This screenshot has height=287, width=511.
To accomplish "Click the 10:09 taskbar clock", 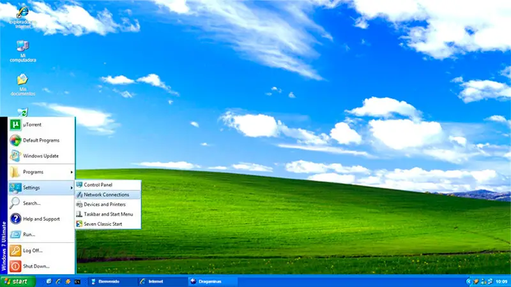I will tap(501, 281).
